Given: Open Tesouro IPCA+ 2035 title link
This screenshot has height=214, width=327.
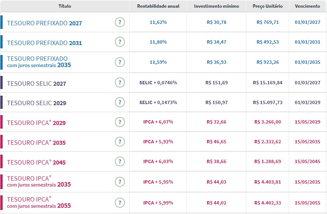Looking at the screenshot, I should (x=36, y=143).
